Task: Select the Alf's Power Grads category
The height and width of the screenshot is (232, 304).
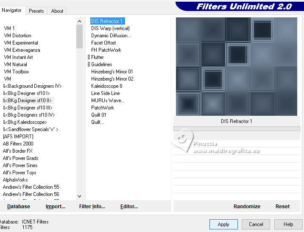Action: [20, 158]
